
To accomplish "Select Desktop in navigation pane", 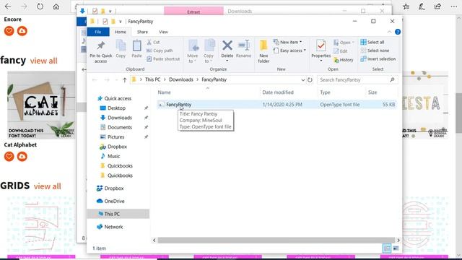I will click(x=116, y=108).
